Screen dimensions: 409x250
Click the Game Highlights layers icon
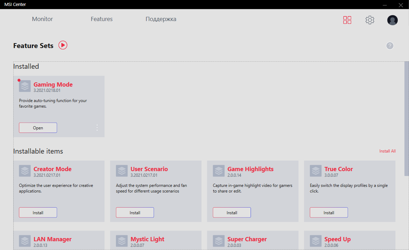[x=219, y=171]
